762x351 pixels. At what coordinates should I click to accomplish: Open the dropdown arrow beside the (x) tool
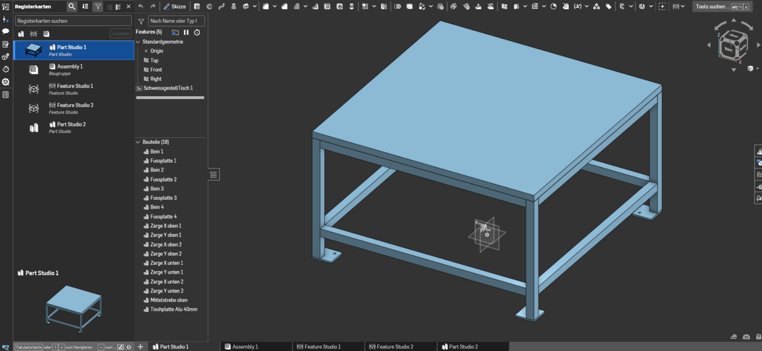[x=586, y=6]
